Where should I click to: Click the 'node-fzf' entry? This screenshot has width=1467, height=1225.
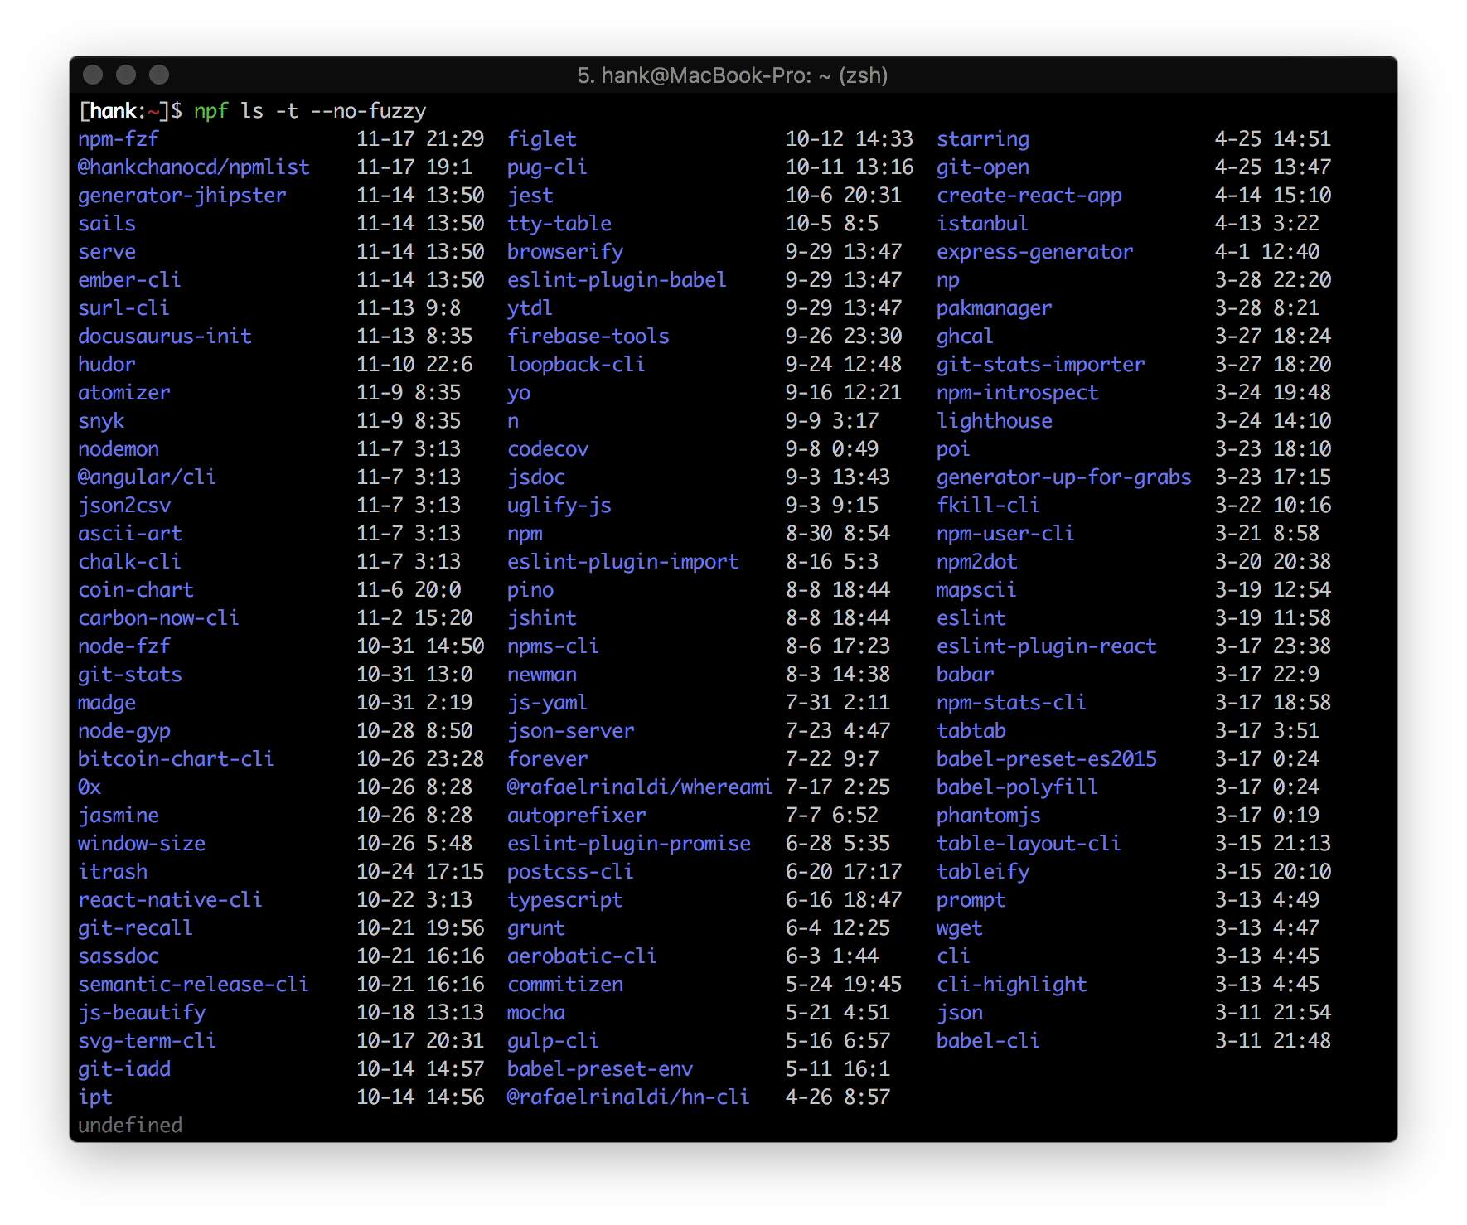pyautogui.click(x=124, y=646)
